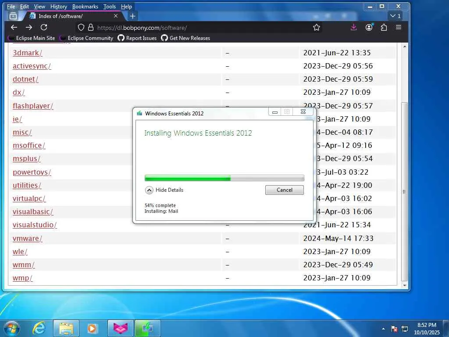This screenshot has height=337, width=449.
Task: Open the History menu
Action: pos(58,6)
